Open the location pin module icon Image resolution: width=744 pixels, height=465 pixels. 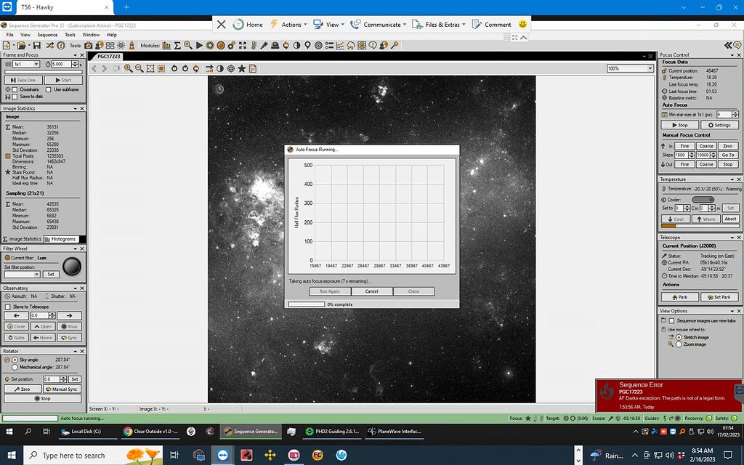click(307, 46)
